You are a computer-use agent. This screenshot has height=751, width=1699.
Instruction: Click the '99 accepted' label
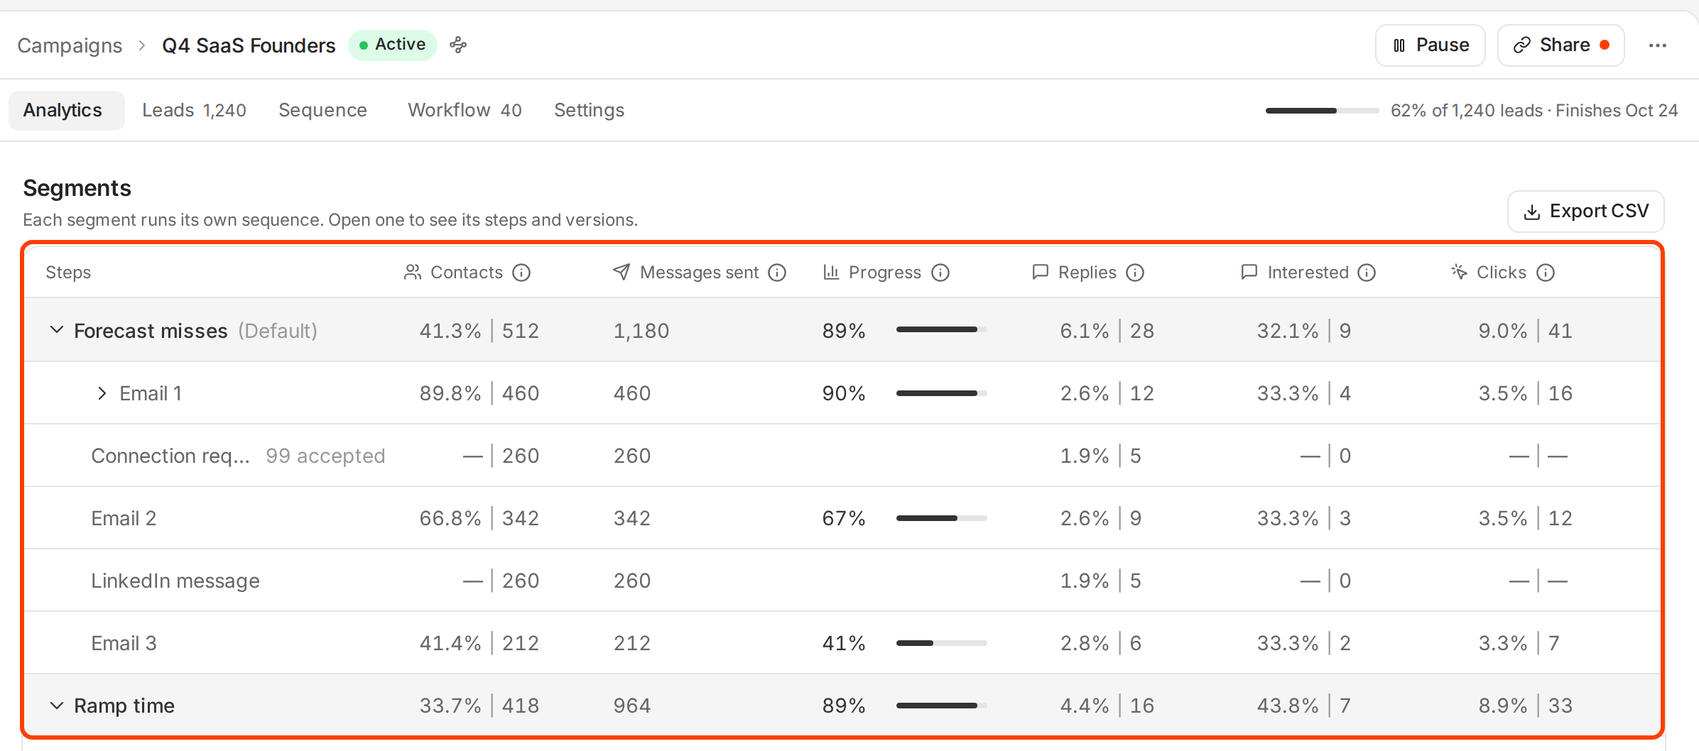pos(325,456)
